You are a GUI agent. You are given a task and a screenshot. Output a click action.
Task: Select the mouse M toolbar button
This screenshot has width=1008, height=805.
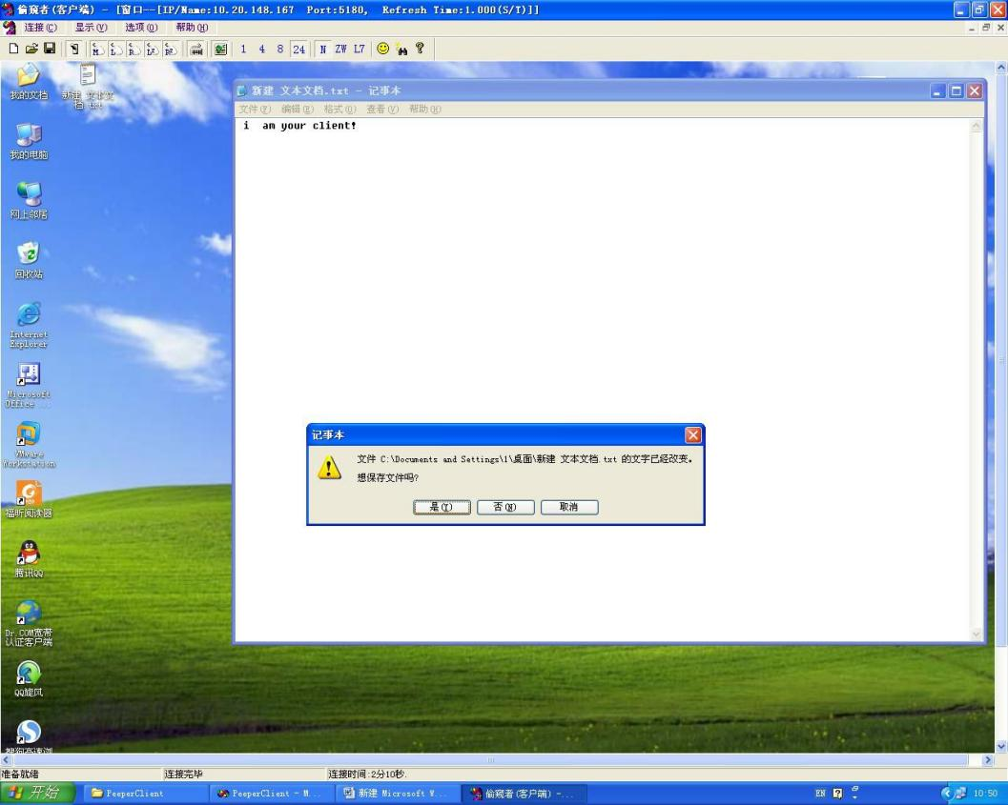tap(97, 49)
